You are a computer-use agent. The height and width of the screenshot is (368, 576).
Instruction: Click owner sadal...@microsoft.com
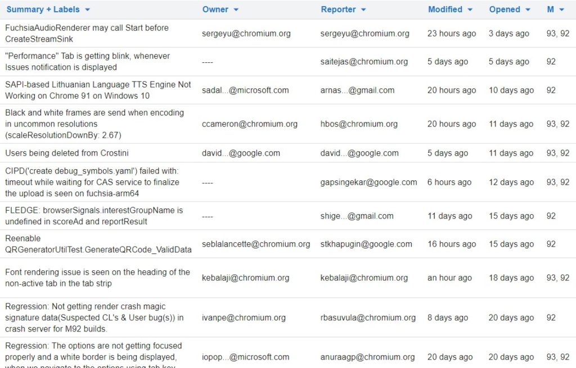pyautogui.click(x=245, y=90)
